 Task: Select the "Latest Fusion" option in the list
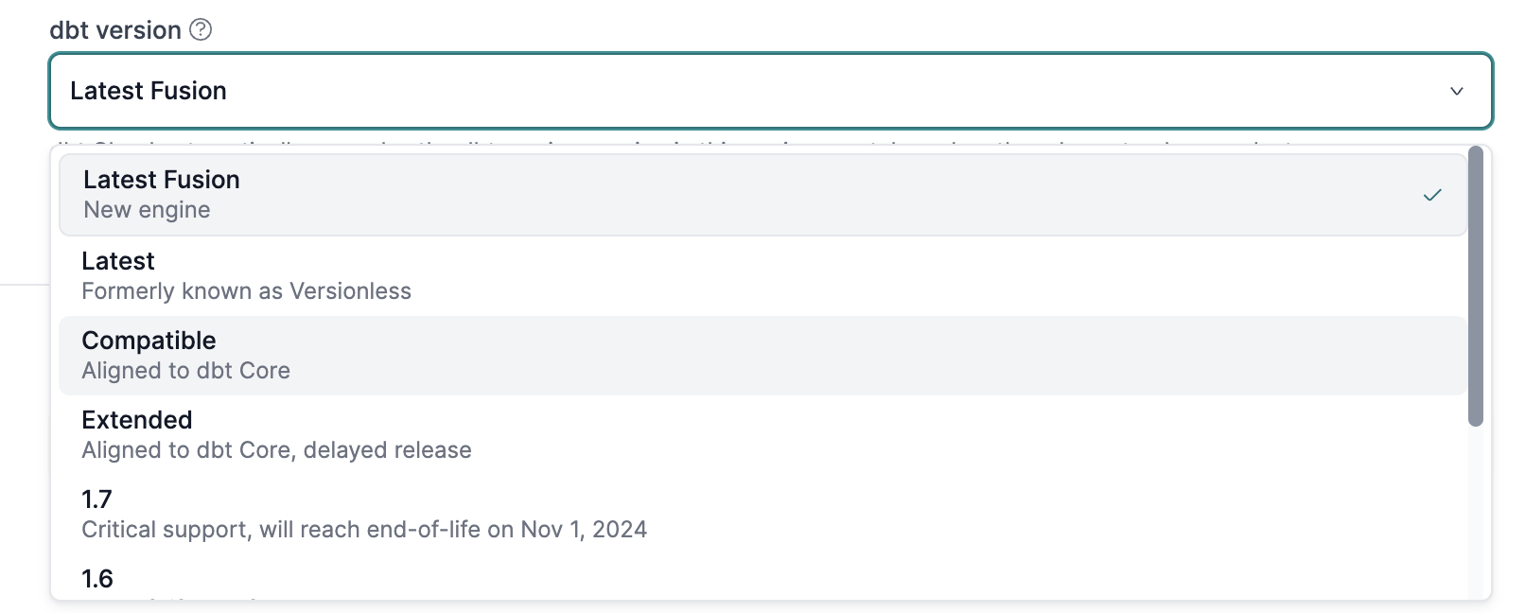pos(162,180)
